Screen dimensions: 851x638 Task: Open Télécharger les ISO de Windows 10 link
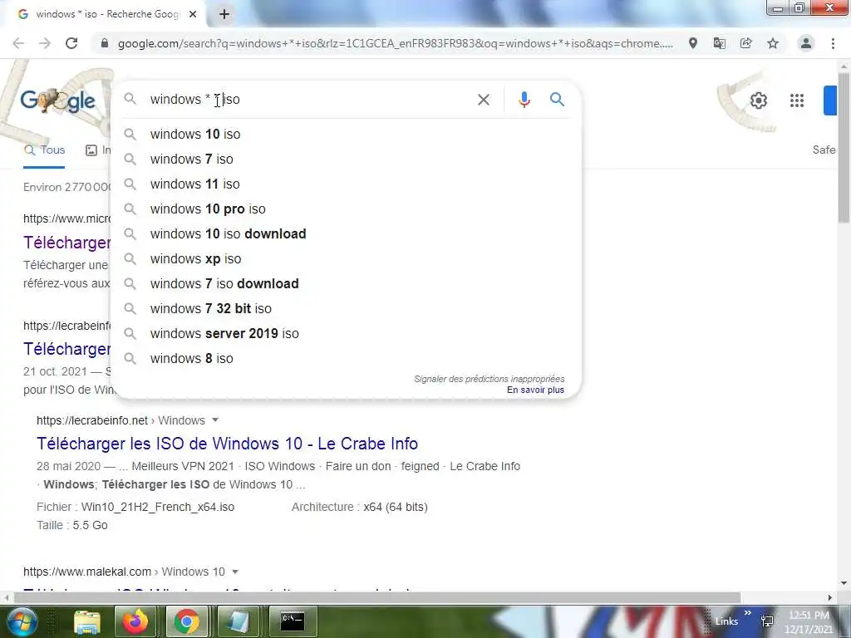click(x=227, y=444)
